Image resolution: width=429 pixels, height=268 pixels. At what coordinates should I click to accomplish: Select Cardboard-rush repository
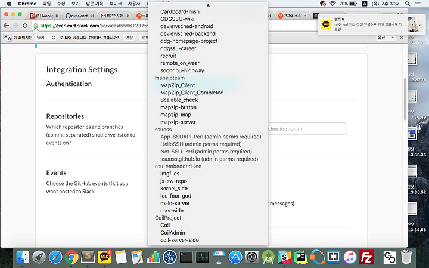click(x=180, y=11)
